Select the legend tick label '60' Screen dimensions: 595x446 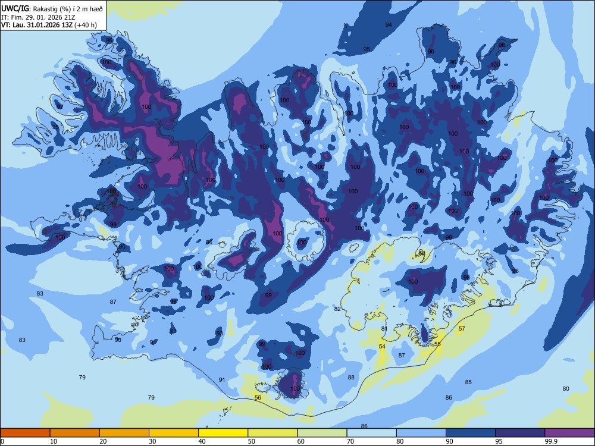(301, 441)
